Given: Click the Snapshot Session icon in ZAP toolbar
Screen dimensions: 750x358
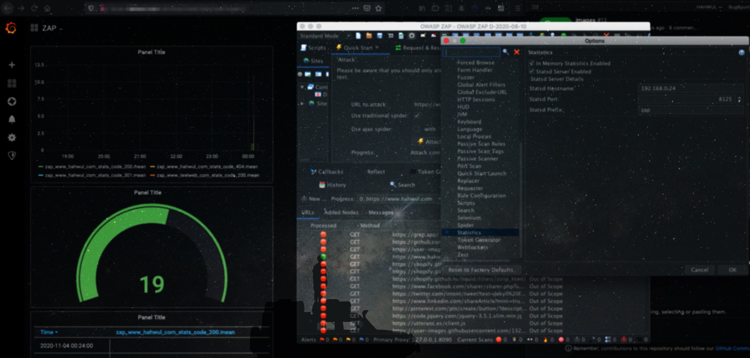Looking at the screenshot, I should 390,36.
